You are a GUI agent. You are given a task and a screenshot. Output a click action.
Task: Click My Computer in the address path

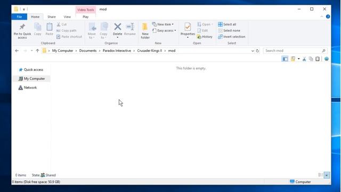(63, 51)
